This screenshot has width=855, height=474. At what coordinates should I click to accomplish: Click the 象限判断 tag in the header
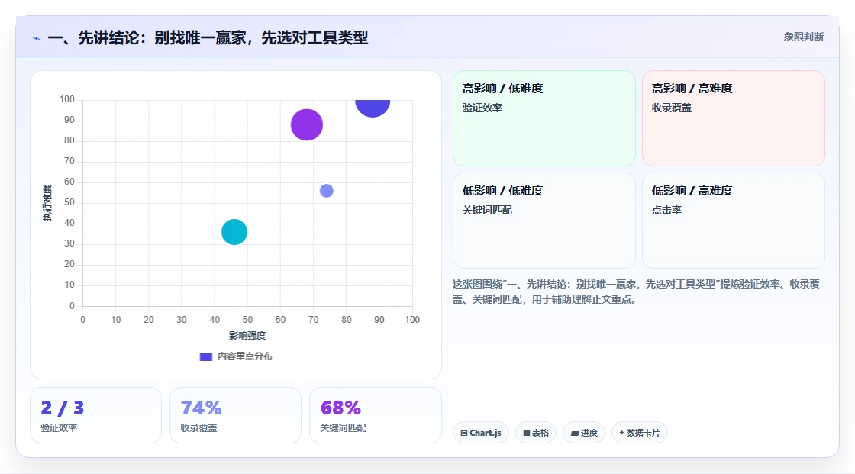pyautogui.click(x=803, y=37)
